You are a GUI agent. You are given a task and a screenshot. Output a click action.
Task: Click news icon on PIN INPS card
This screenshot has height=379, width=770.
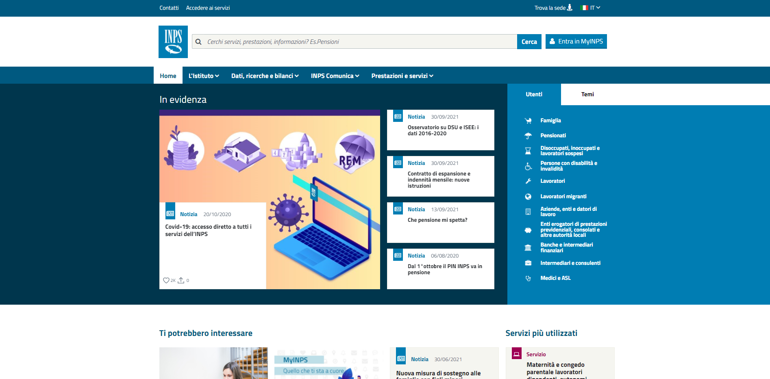pos(398,256)
